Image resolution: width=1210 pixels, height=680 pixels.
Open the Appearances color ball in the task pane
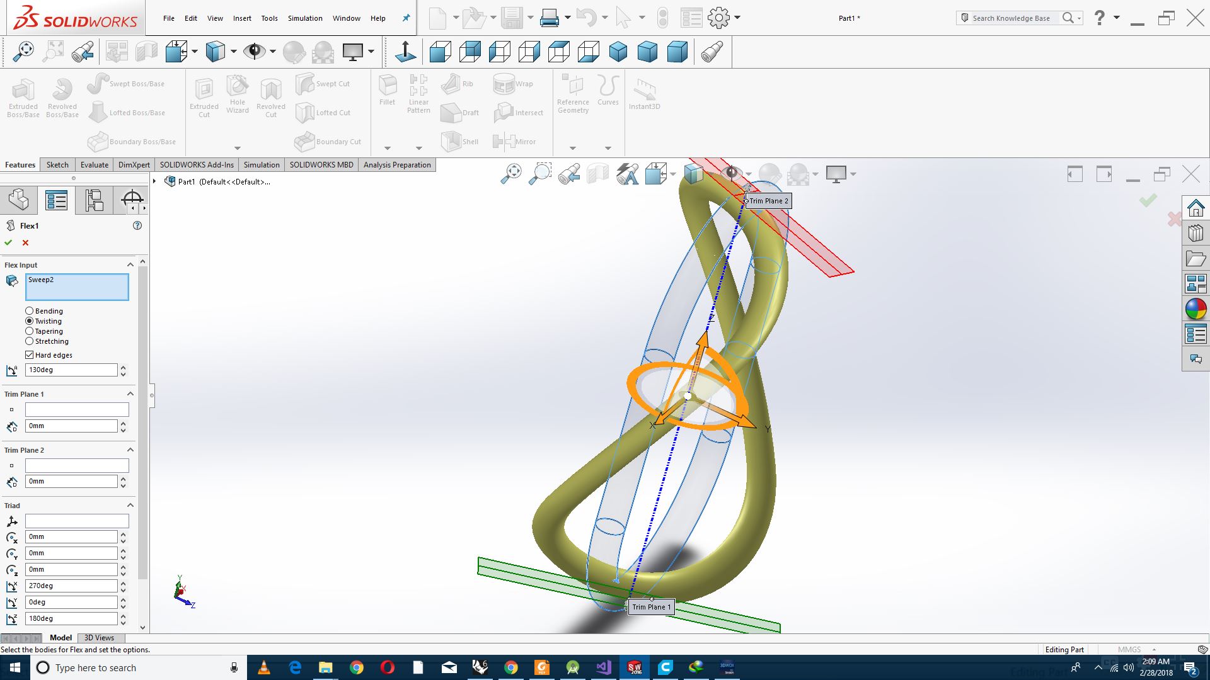coord(1196,309)
